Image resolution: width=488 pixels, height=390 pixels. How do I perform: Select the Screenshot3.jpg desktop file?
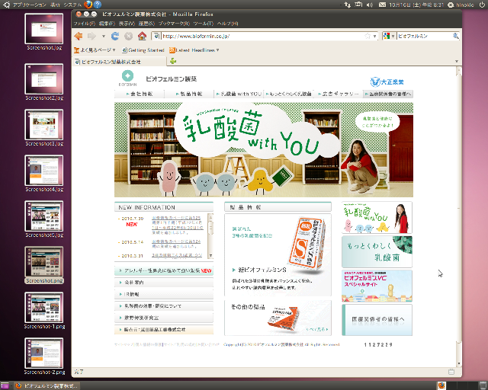click(x=44, y=128)
